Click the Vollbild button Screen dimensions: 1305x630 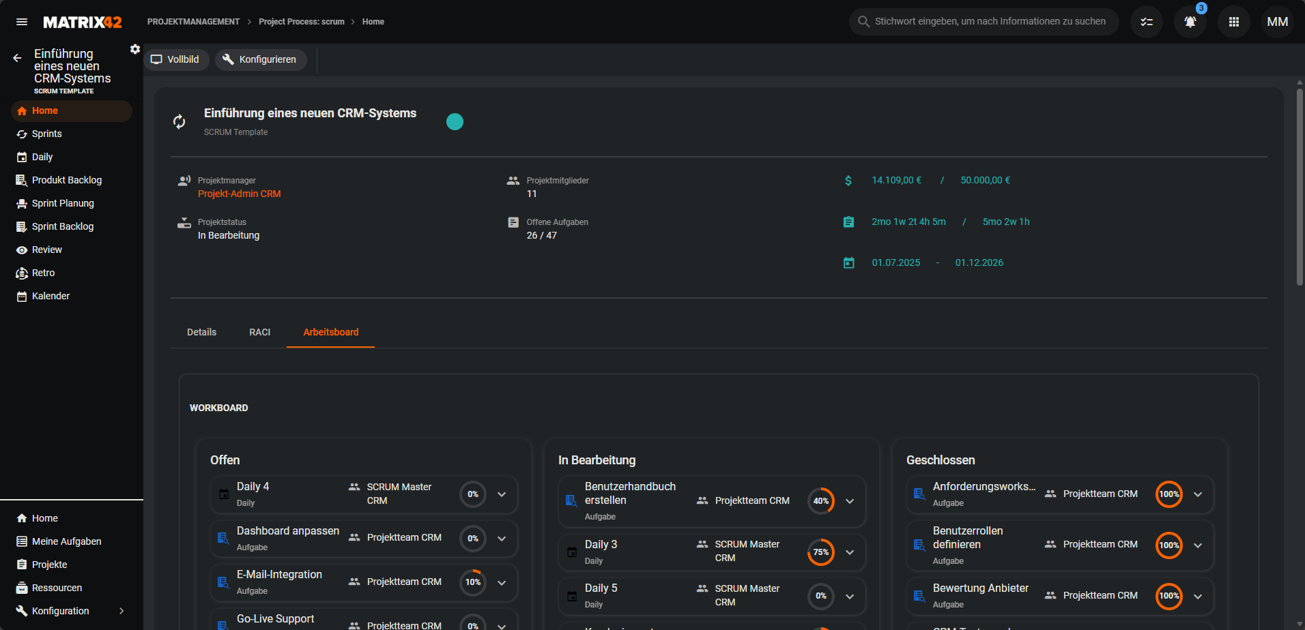[176, 59]
